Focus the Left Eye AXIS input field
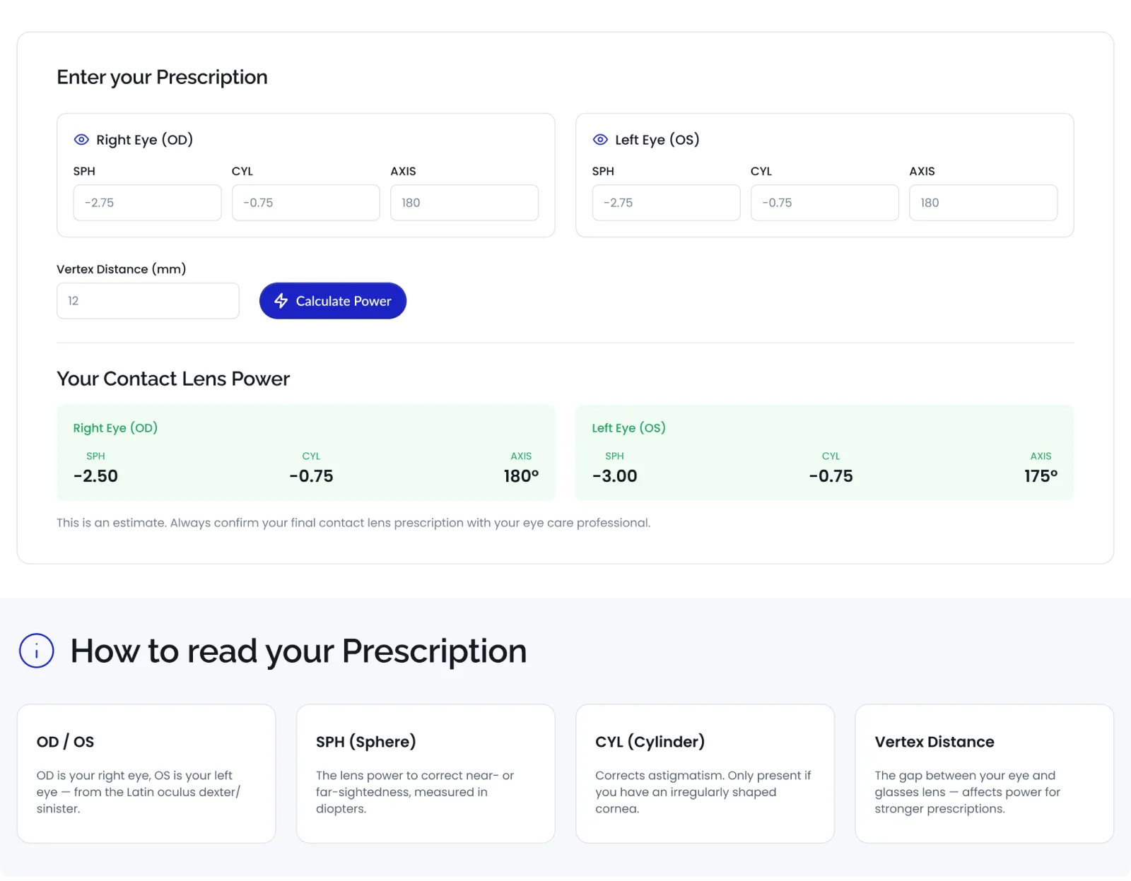The width and height of the screenshot is (1131, 881). 983,203
